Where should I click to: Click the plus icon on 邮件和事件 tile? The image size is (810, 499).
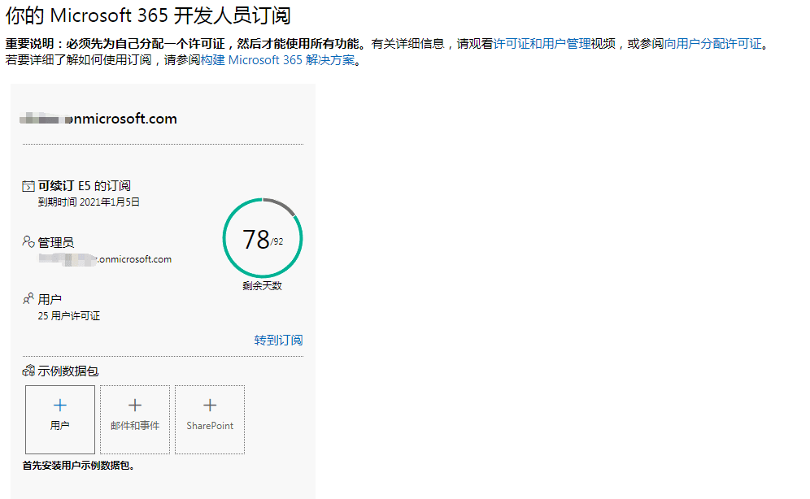pos(135,405)
